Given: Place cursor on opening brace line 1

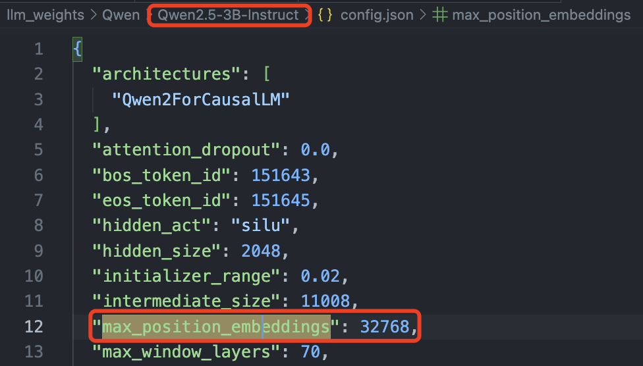Looking at the screenshot, I should [78, 49].
